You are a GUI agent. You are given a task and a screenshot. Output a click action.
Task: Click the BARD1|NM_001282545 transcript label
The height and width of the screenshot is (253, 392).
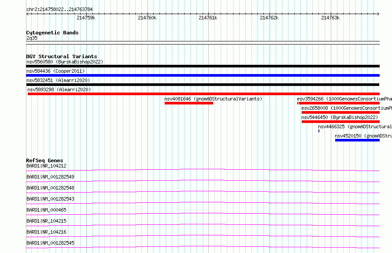coord(50,243)
